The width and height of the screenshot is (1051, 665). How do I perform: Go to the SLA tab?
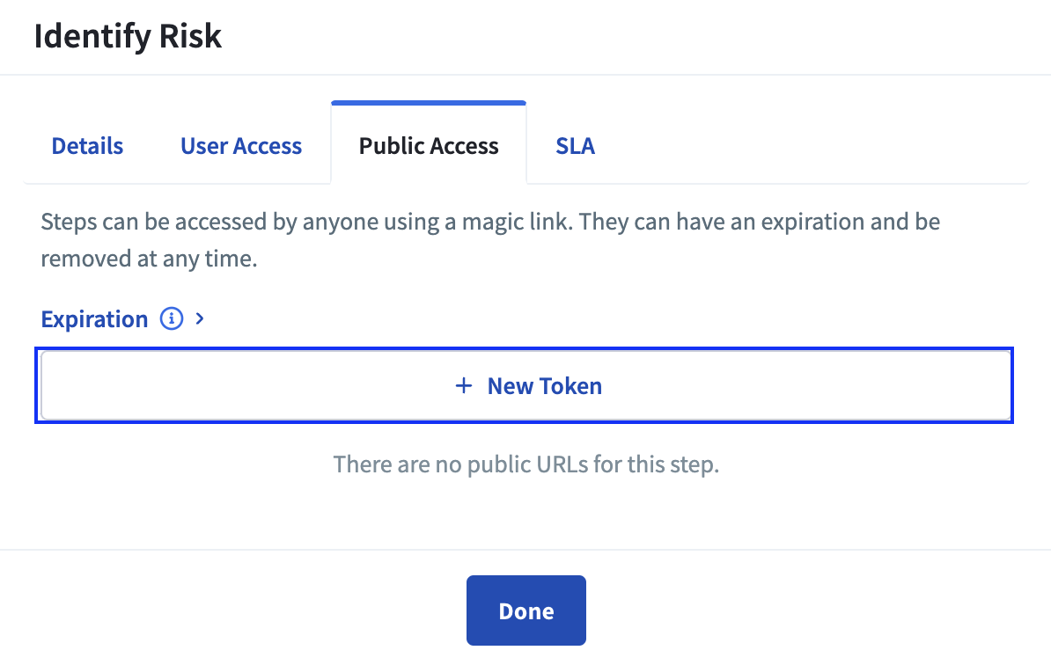point(575,146)
